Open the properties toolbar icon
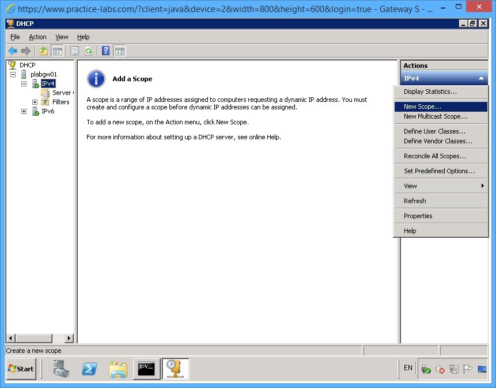 coord(74,50)
